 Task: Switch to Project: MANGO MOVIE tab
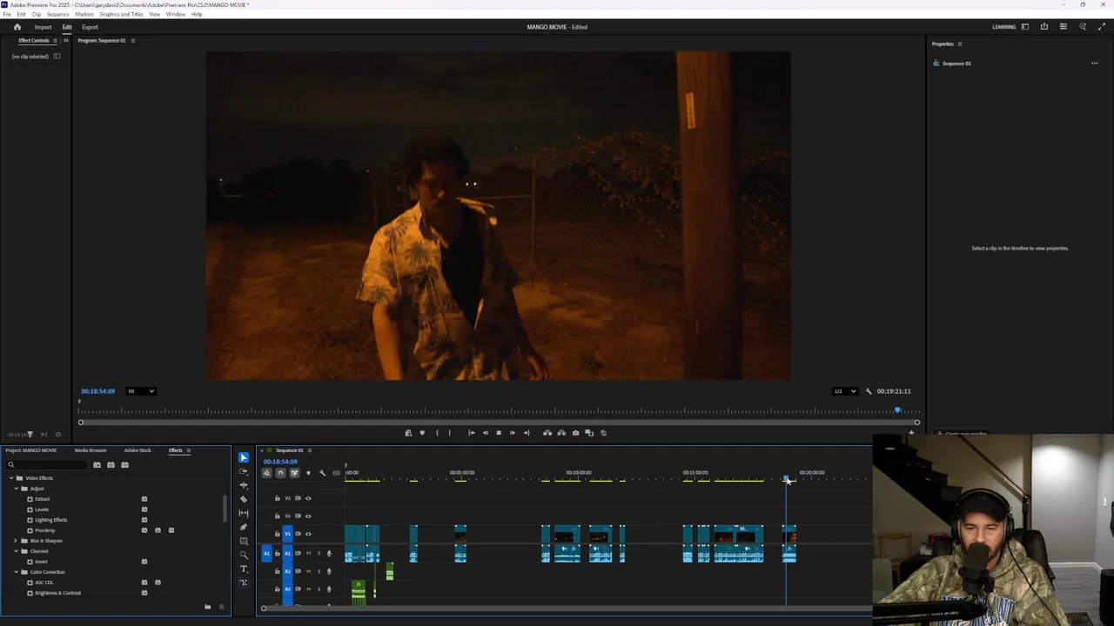pos(31,450)
